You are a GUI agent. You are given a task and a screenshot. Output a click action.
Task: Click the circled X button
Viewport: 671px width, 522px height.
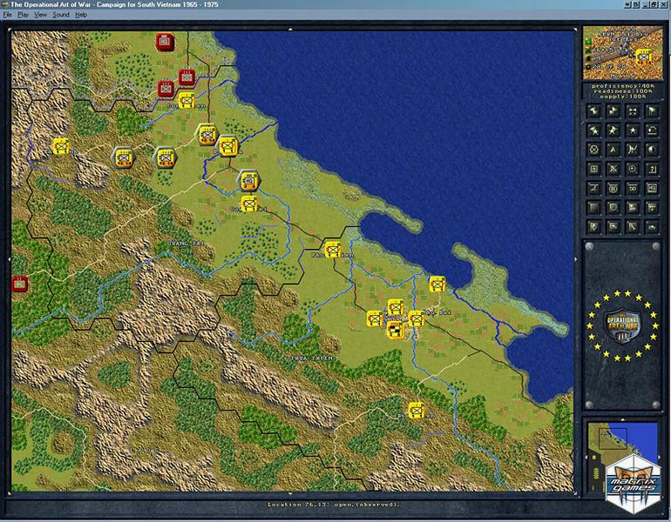[x=594, y=150]
